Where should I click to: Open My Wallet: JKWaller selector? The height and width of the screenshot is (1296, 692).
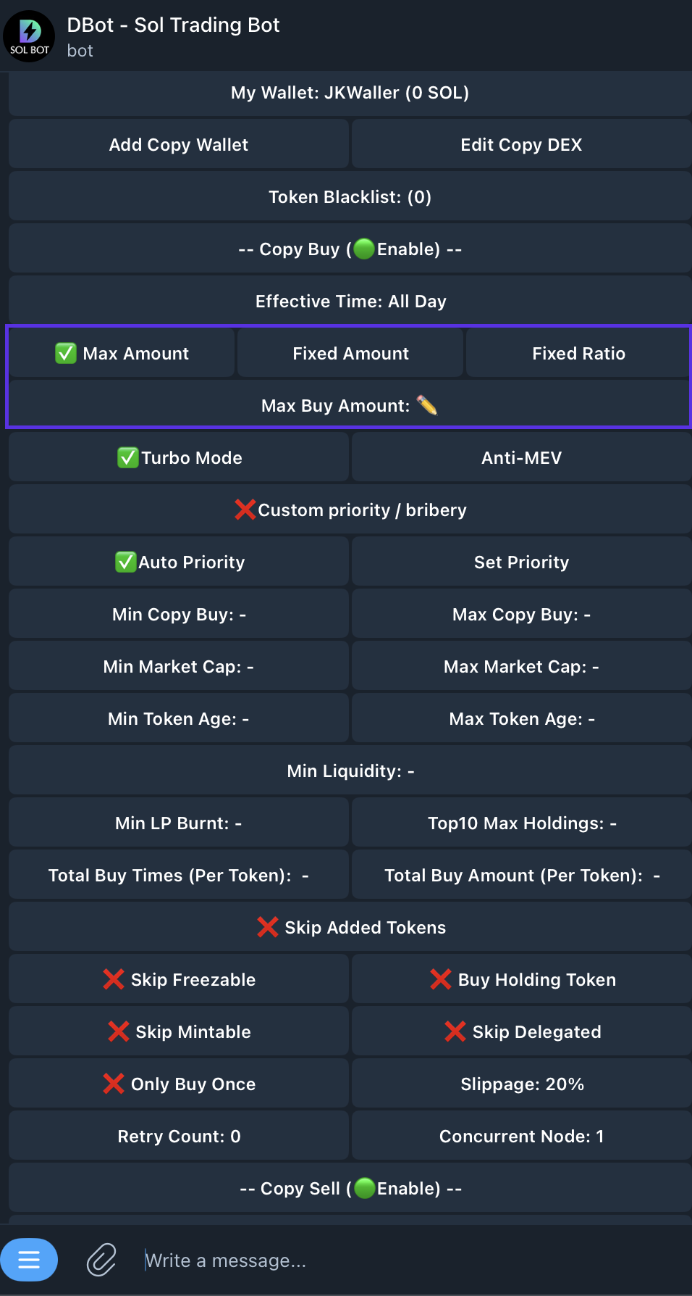pos(350,93)
